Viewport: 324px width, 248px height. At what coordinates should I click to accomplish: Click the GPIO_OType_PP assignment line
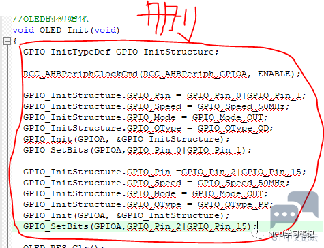pyautogui.click(x=148, y=205)
